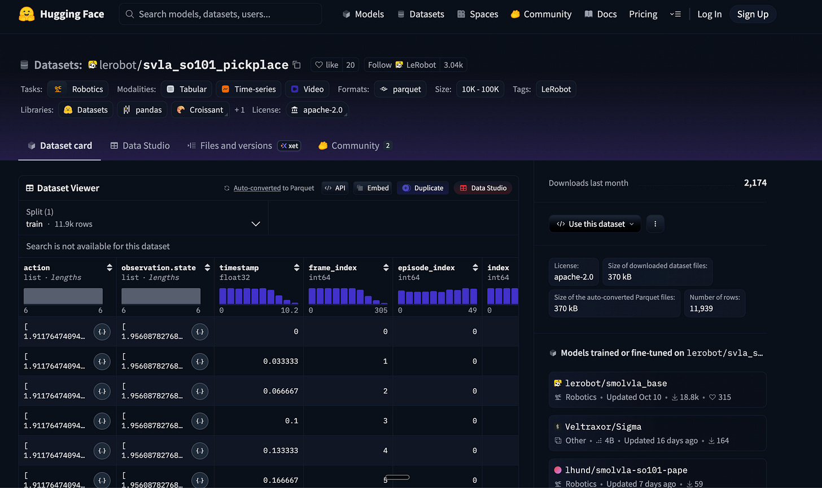Expand action JSON in the 0.033333 row
Viewport: 822px width, 488px height.
point(102,361)
